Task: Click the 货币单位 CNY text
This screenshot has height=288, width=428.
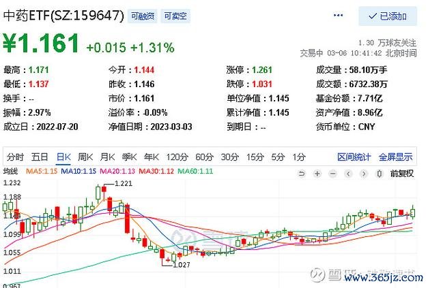Action: tap(345, 127)
